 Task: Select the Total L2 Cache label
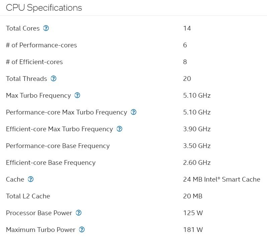point(28,196)
